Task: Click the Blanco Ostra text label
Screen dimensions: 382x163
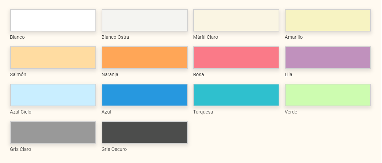Action: pyautogui.click(x=115, y=37)
